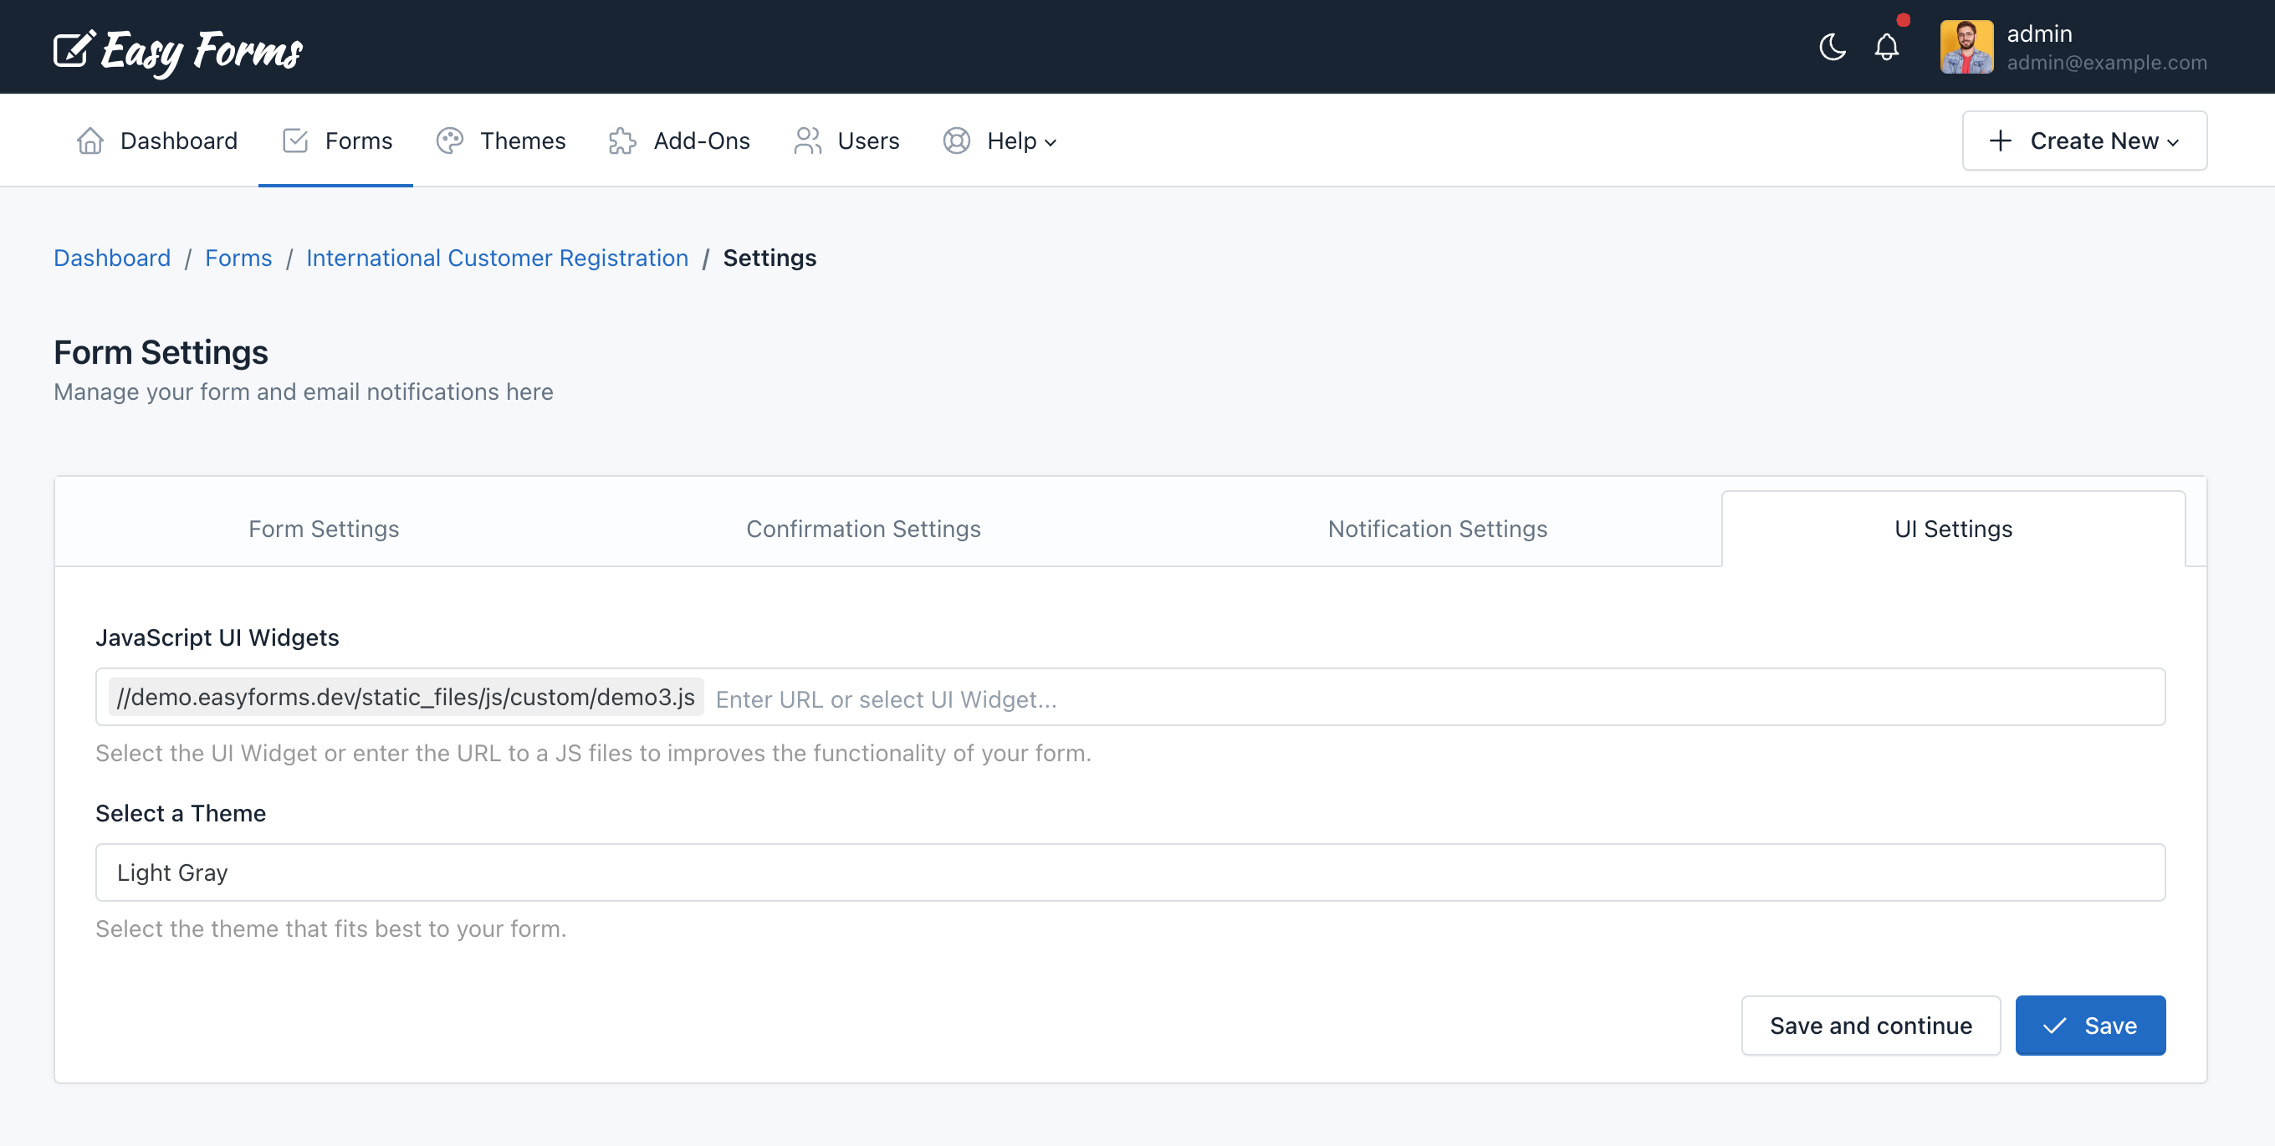This screenshot has width=2275, height=1146.
Task: Click Save and continue button
Action: 1872,1026
